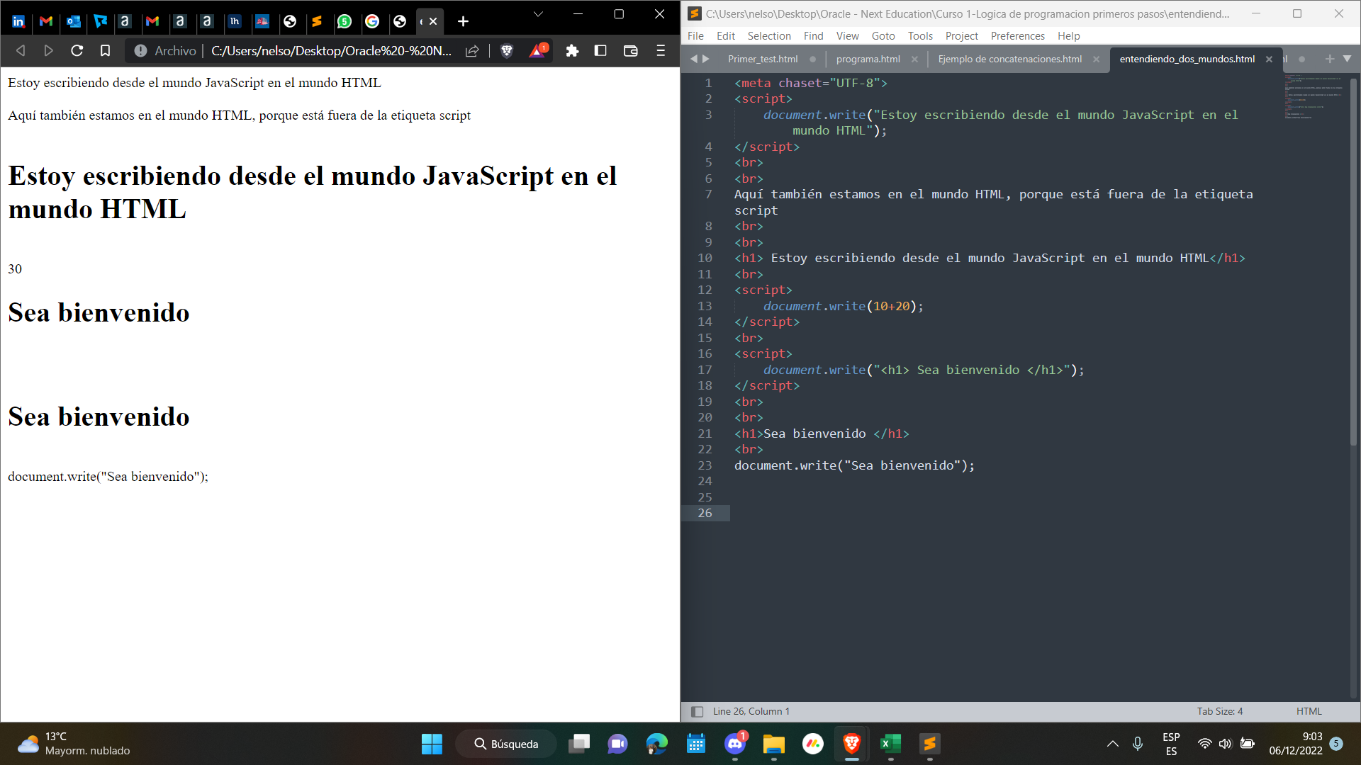Open the Windows Start menu

point(432,744)
